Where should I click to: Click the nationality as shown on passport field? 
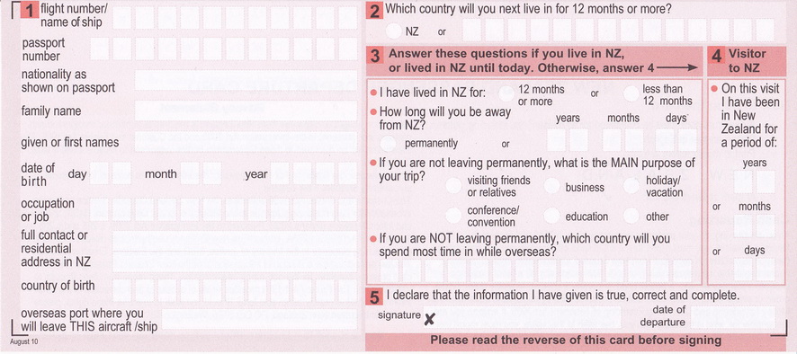coord(246,80)
